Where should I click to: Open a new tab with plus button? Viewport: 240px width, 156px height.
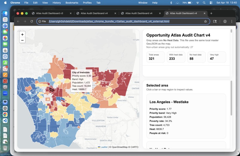211,13
